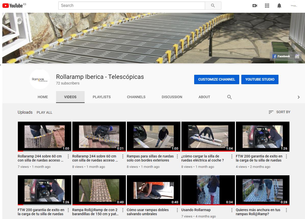Open options for Rampas para sillas video

[177, 156]
